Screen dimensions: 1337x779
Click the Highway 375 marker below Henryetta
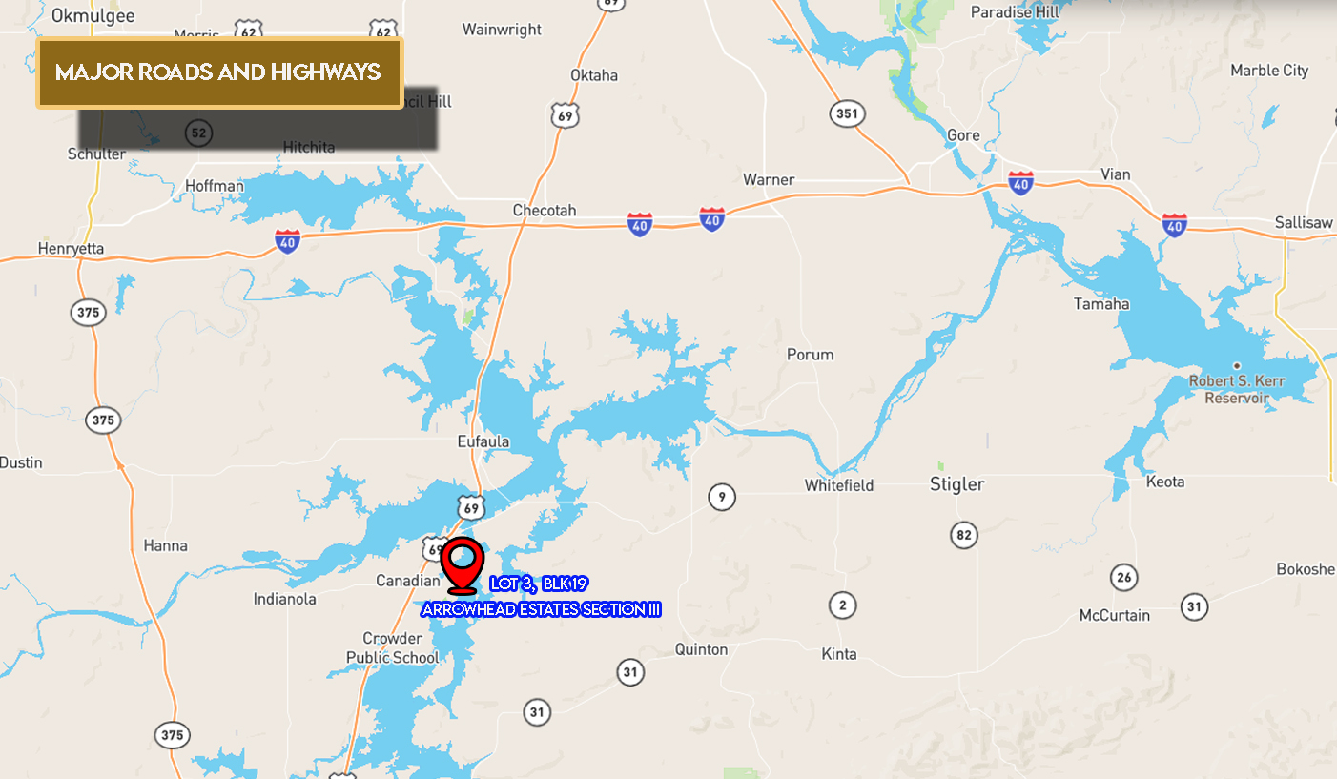click(88, 312)
